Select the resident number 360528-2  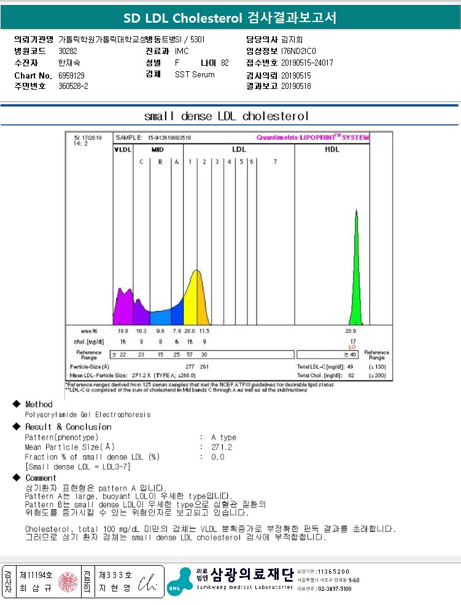coord(73,86)
